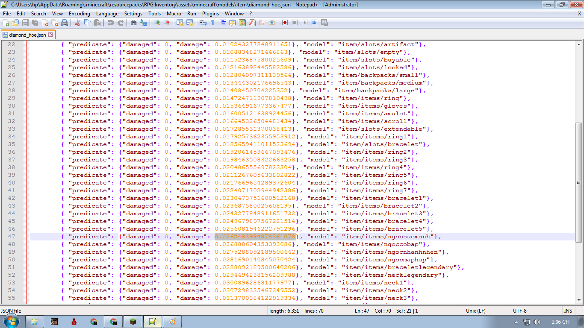Show hidden system tray icons arrow
This screenshot has width=584, height=328.
516,322
